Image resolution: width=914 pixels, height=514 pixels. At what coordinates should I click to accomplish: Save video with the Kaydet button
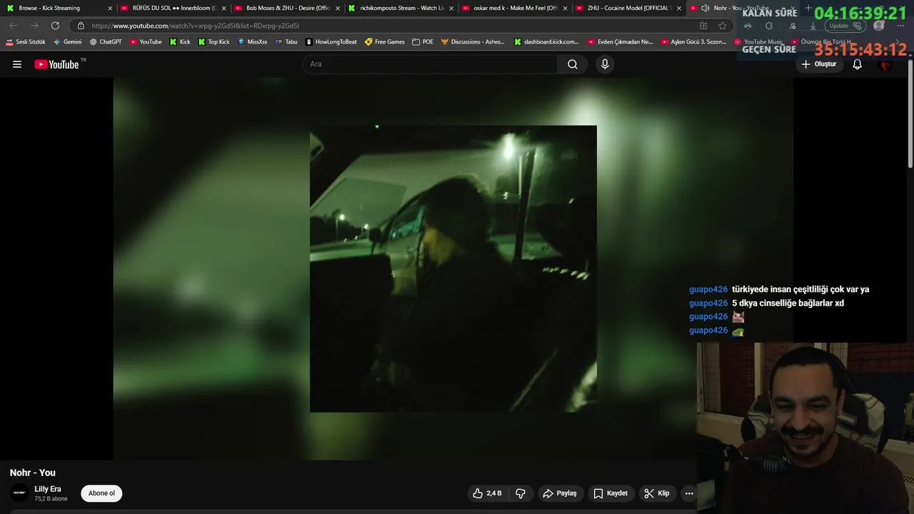611,493
